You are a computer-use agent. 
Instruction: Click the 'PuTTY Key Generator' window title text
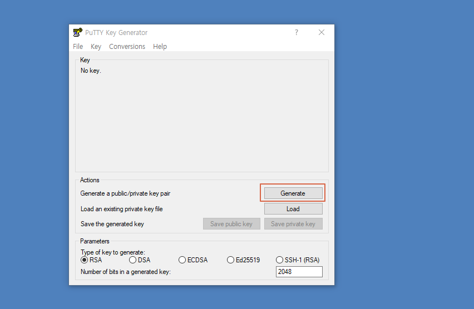pyautogui.click(x=116, y=33)
